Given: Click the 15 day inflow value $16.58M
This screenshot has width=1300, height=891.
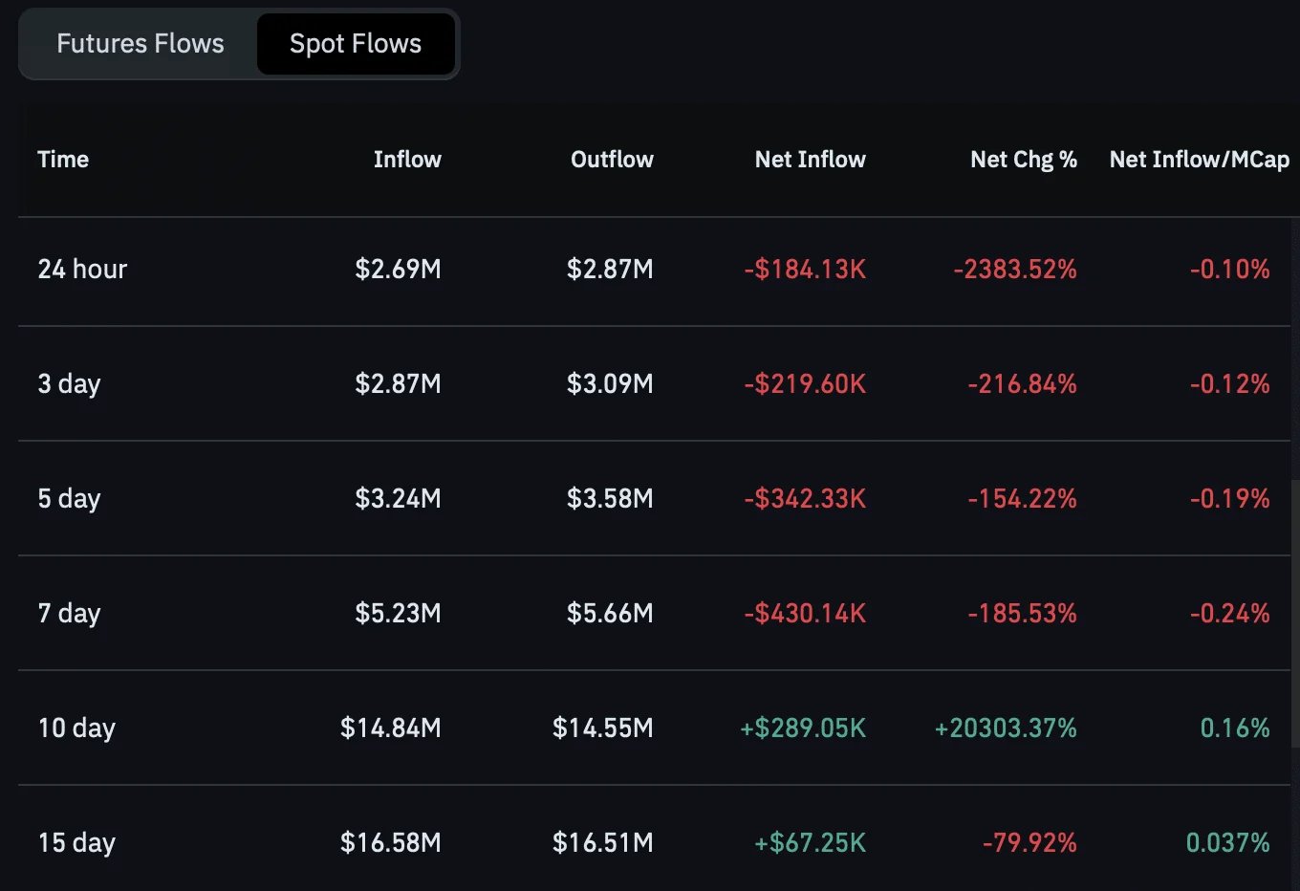Looking at the screenshot, I should [391, 843].
